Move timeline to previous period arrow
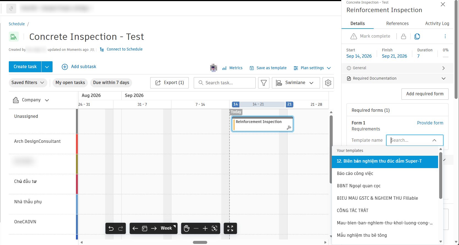The height and width of the screenshot is (245, 459). 135,228
